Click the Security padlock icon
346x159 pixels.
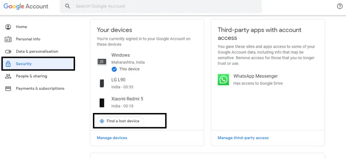pyautogui.click(x=8, y=64)
